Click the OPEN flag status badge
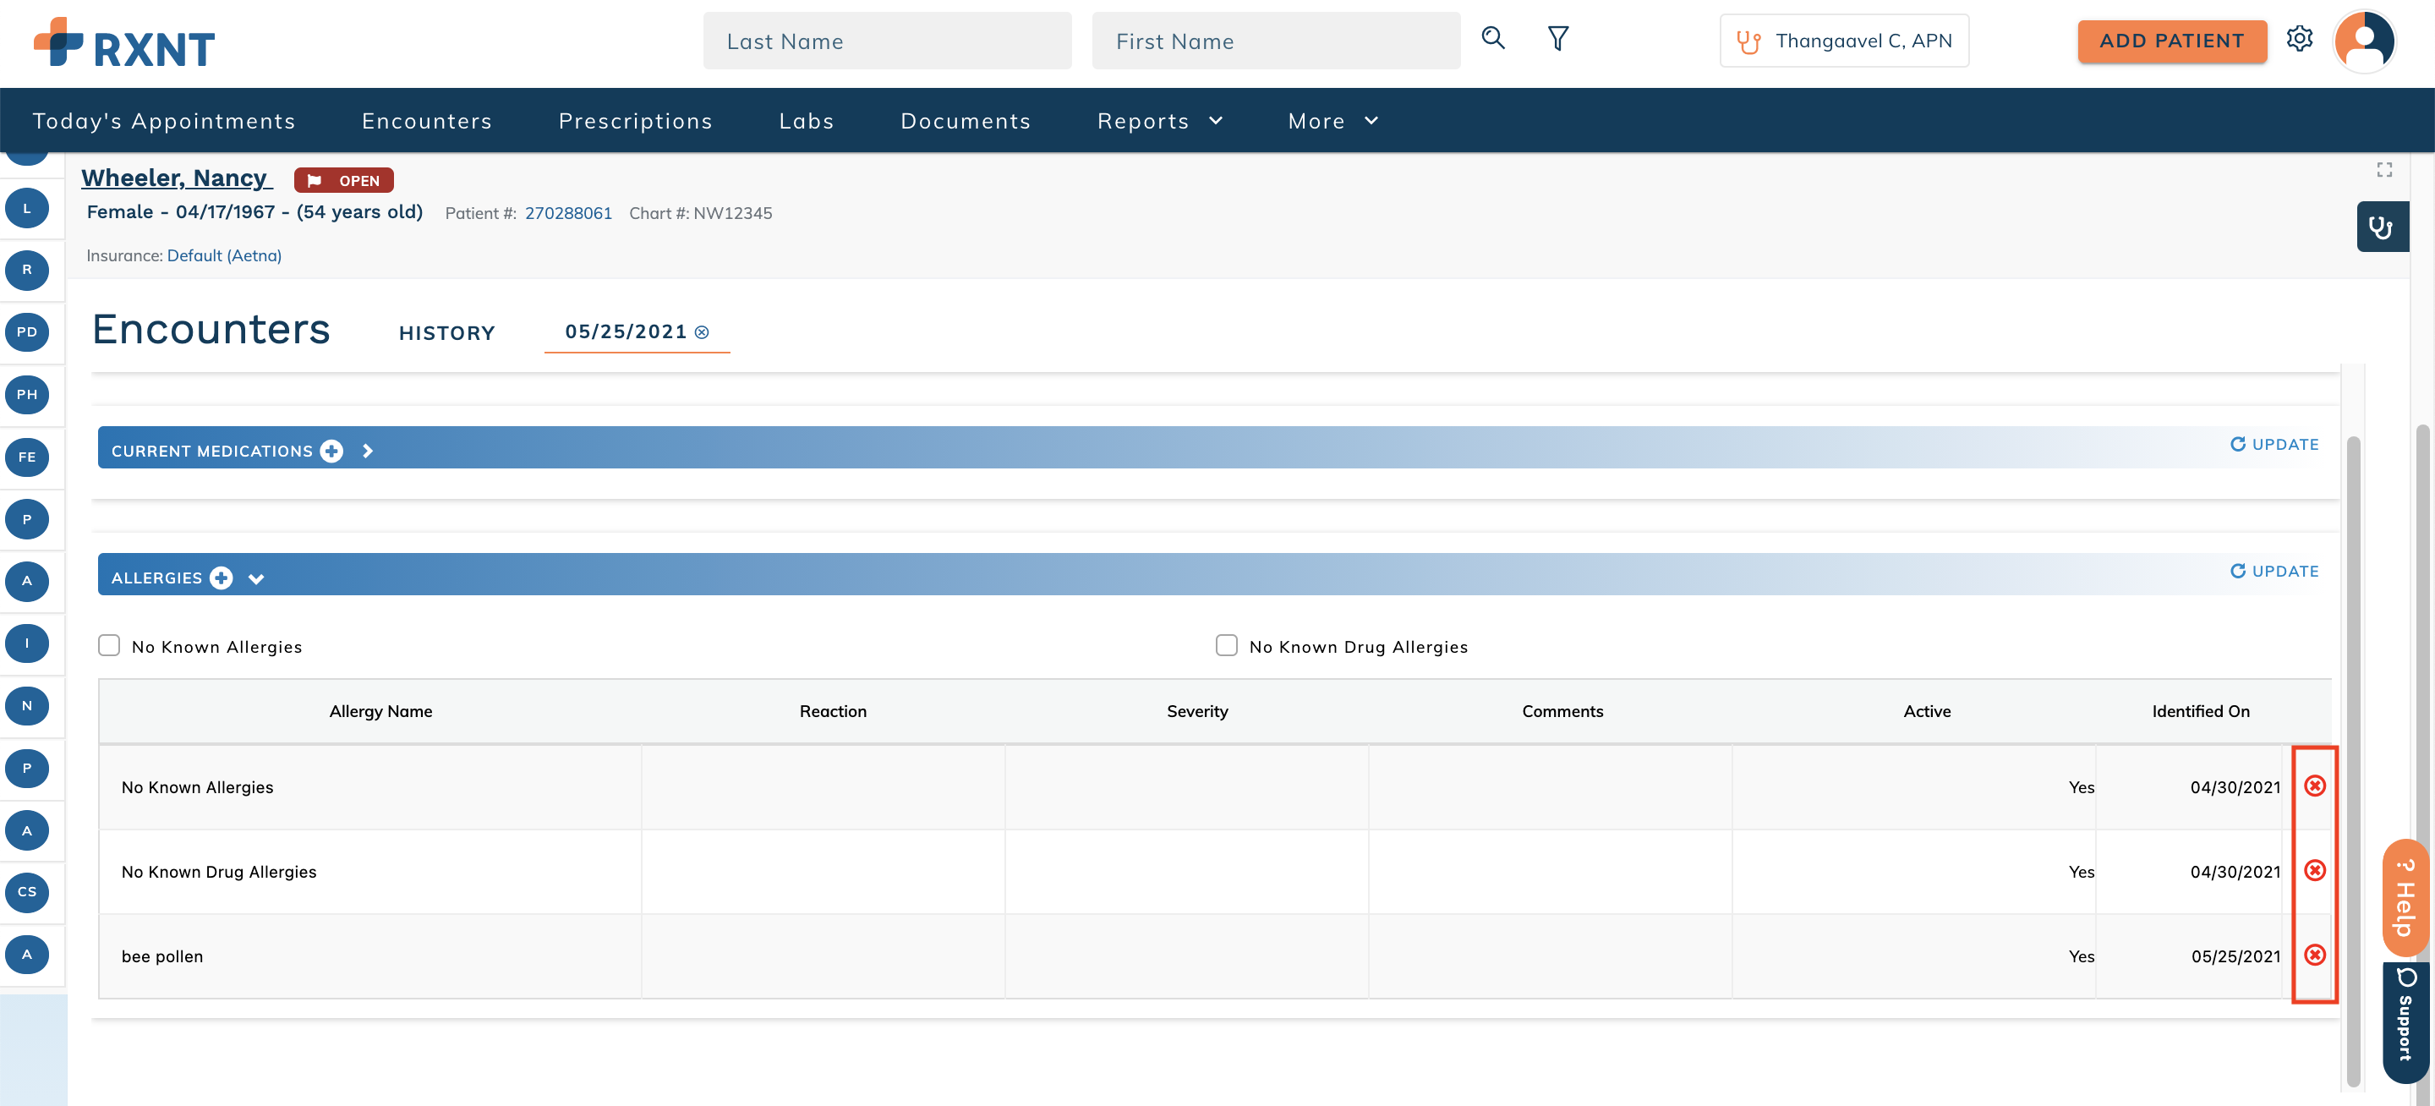2435x1106 pixels. pyautogui.click(x=343, y=181)
